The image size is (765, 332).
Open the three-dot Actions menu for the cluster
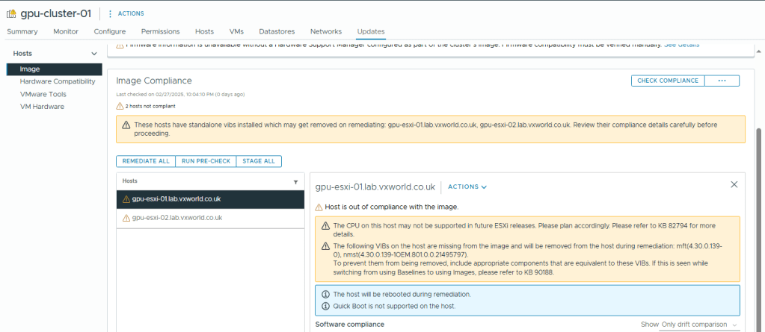click(111, 13)
